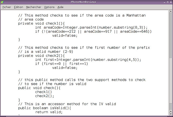Open the Options menu
173x117 pixels.
pyautogui.click(x=49, y=7)
